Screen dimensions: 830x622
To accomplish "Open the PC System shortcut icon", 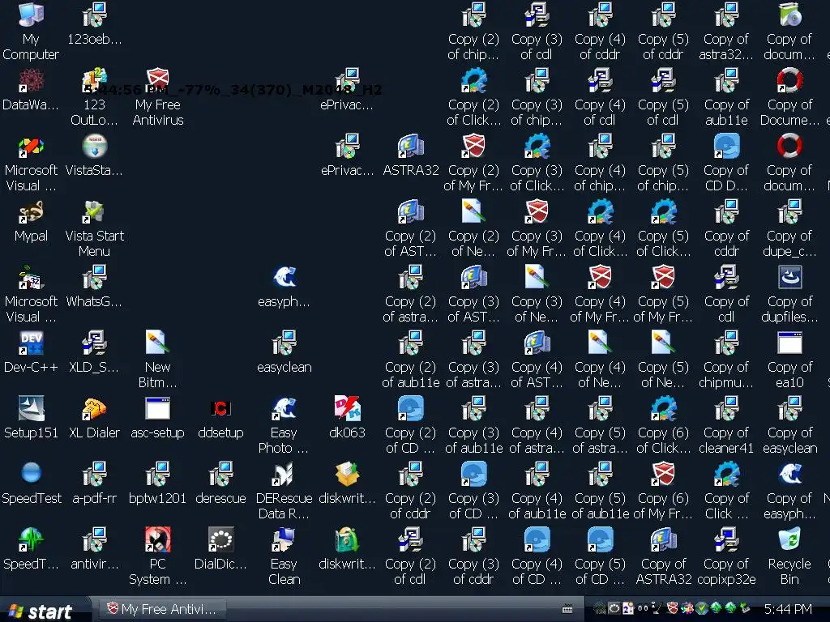I will (158, 539).
